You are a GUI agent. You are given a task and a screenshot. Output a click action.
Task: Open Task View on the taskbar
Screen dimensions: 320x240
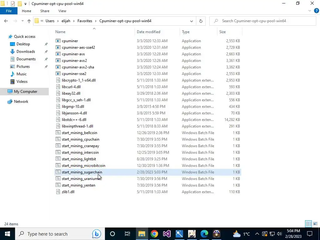coord(127,234)
